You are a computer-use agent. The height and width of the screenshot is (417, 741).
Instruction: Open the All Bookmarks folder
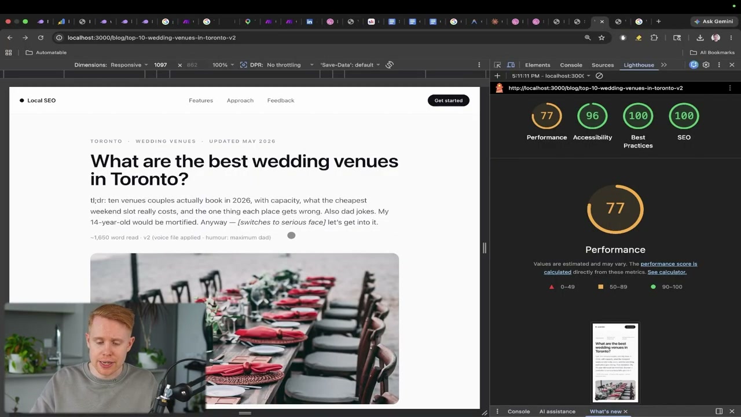pos(712,52)
